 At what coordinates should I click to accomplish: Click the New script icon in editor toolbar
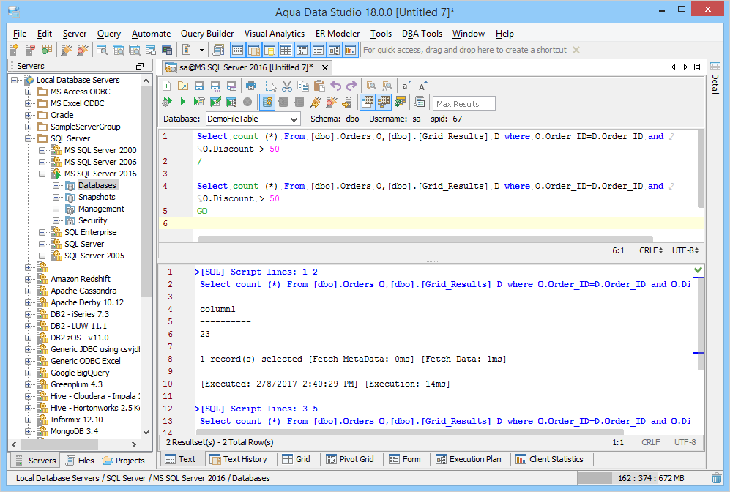pos(167,86)
